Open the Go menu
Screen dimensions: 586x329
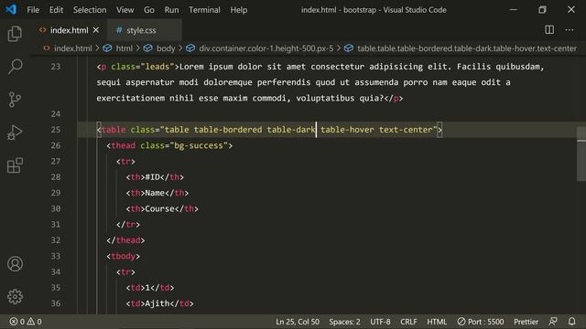tap(148, 10)
